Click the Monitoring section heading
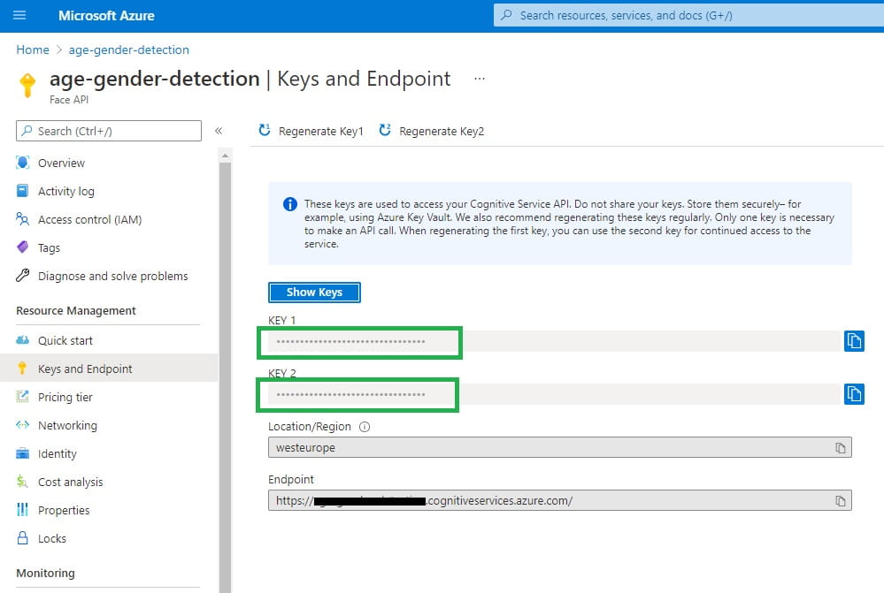 click(46, 573)
